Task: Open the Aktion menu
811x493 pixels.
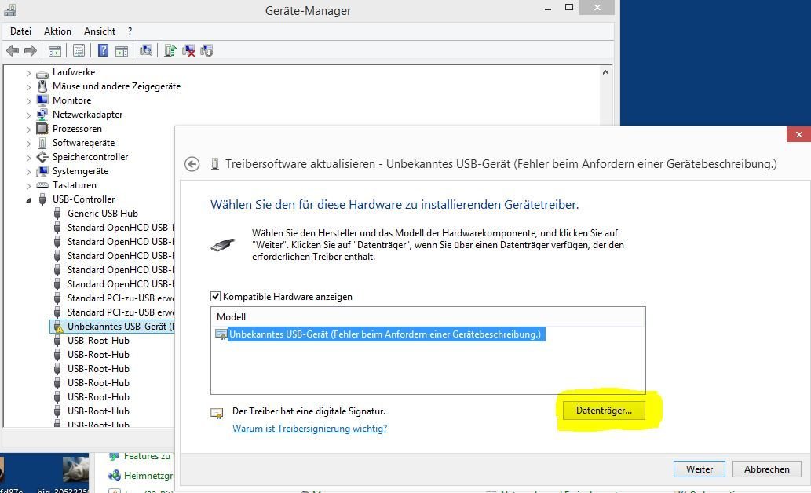Action: click(57, 31)
